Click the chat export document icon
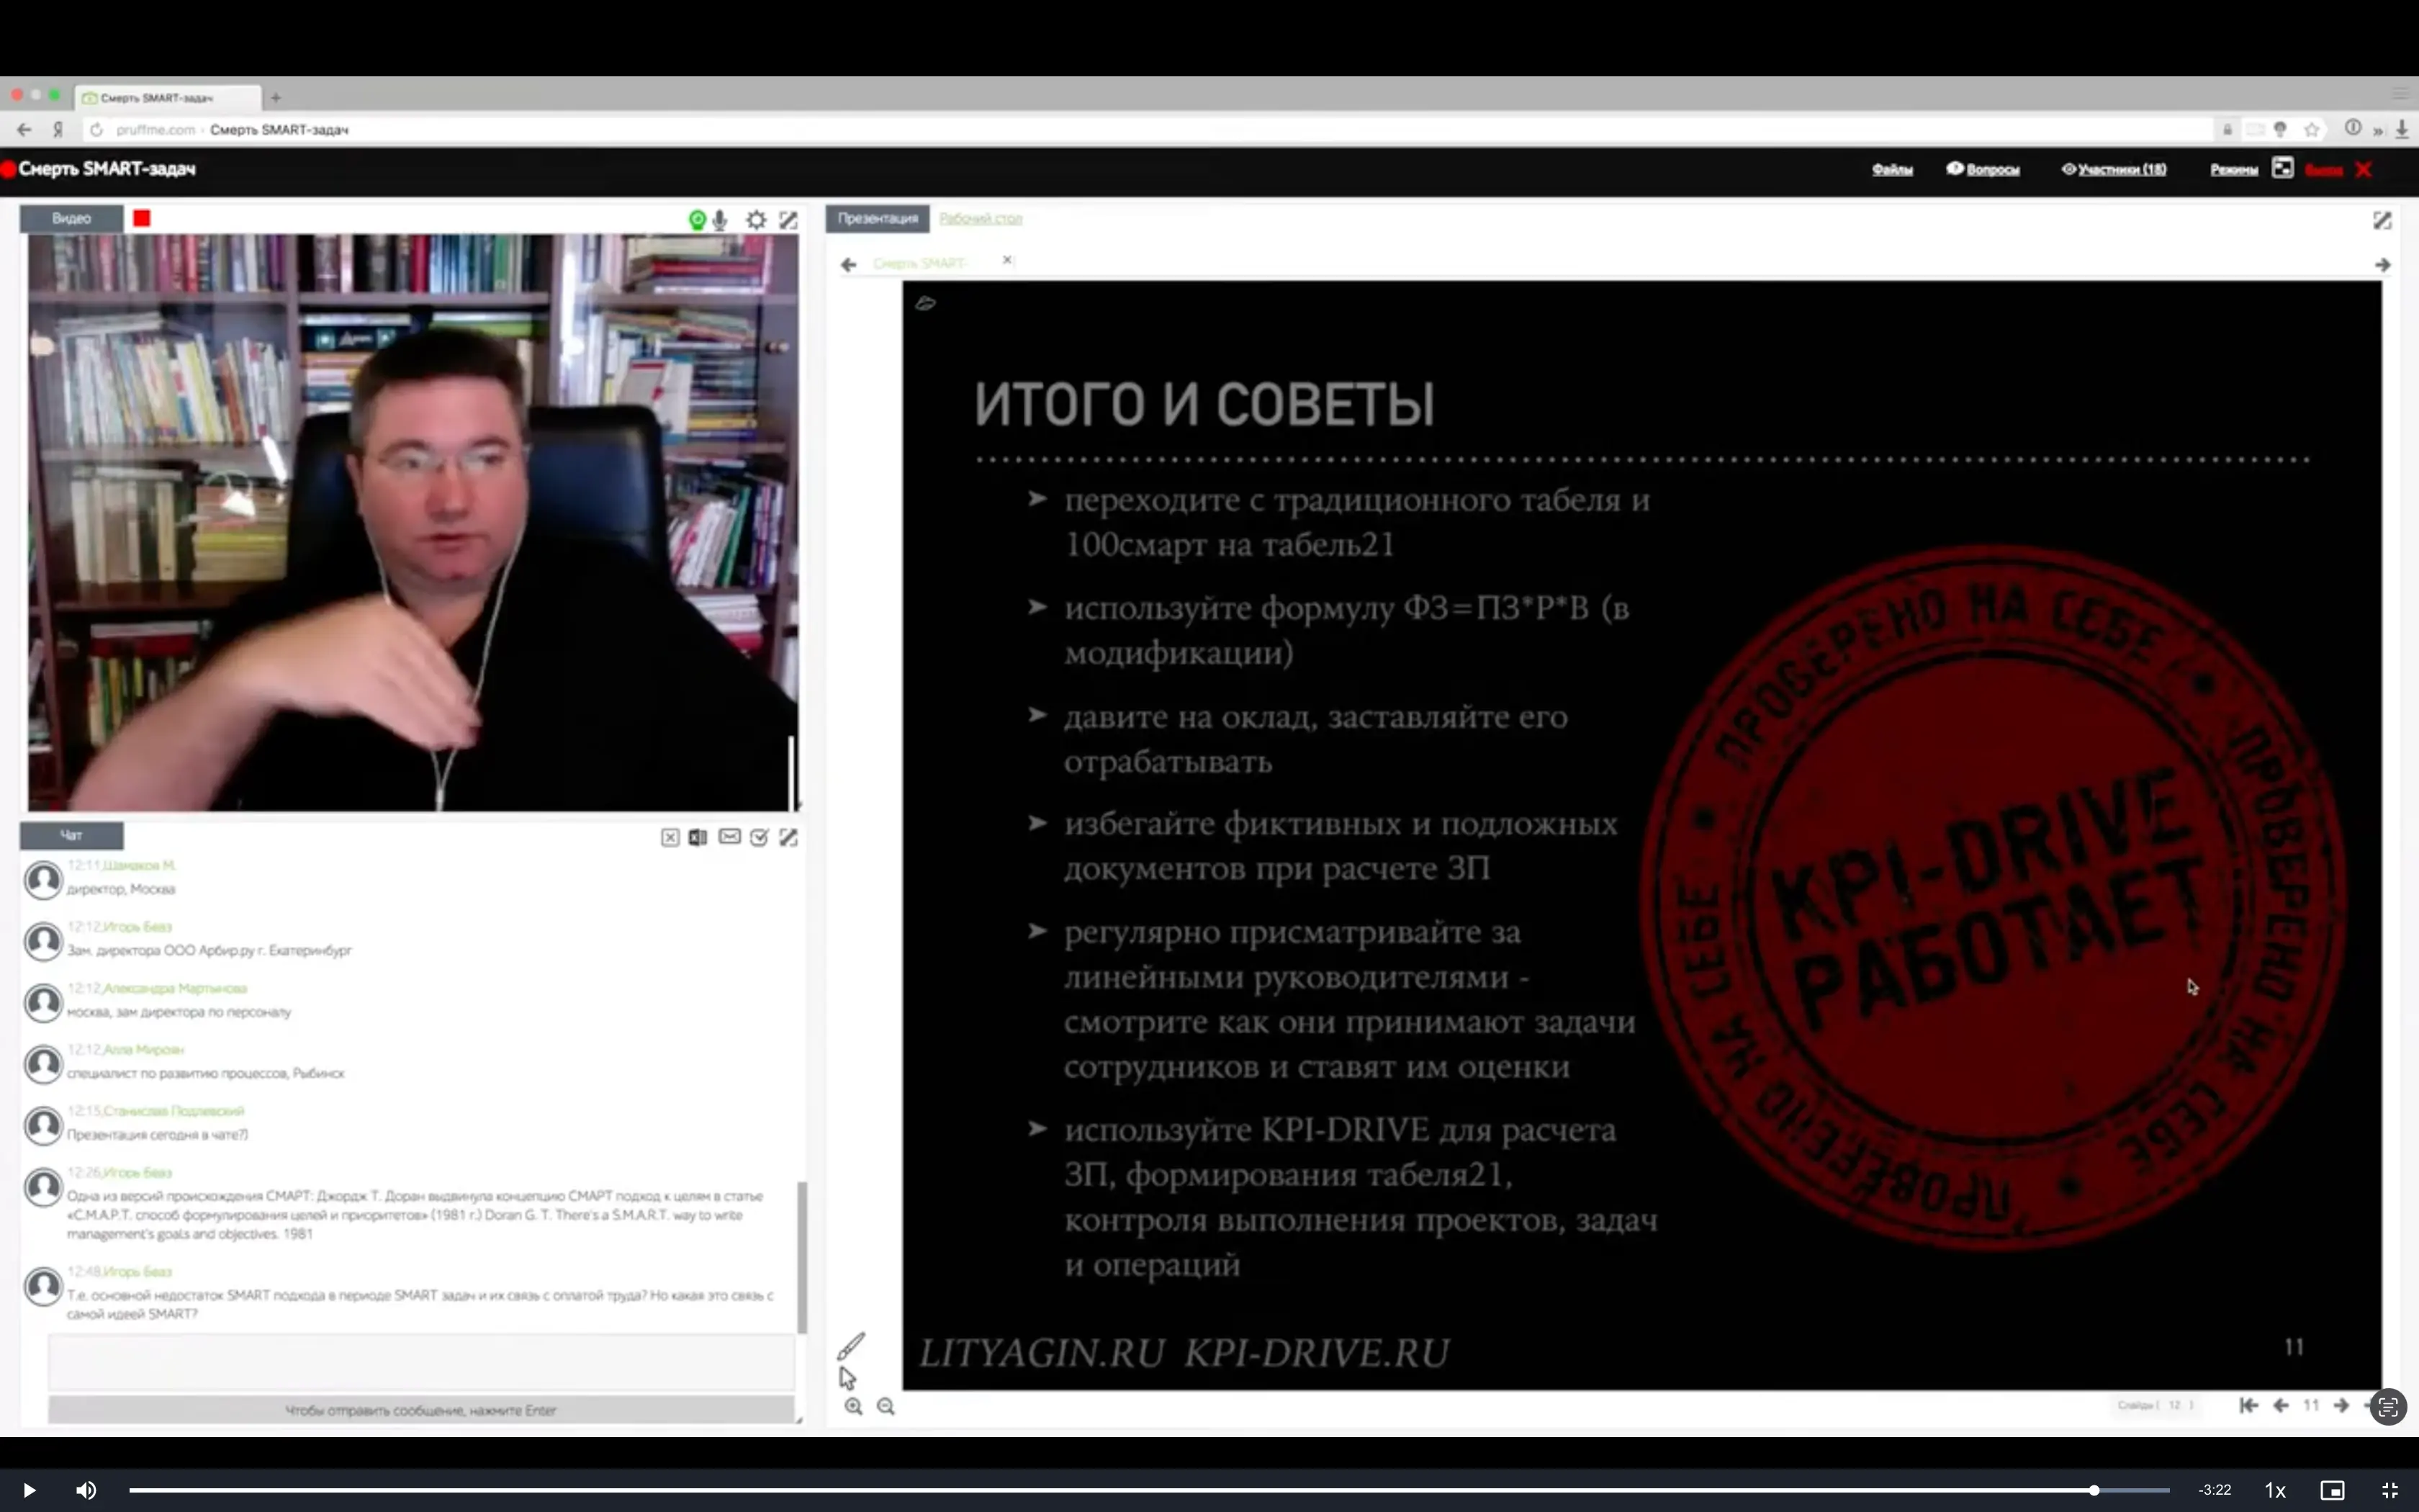 698,837
